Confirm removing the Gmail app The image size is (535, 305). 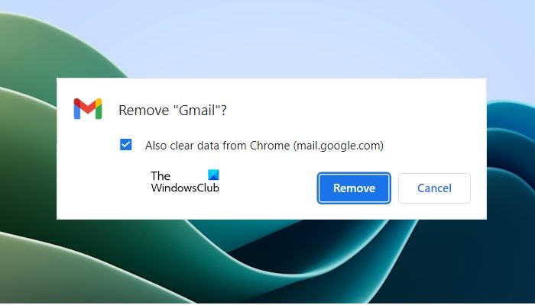(x=354, y=188)
